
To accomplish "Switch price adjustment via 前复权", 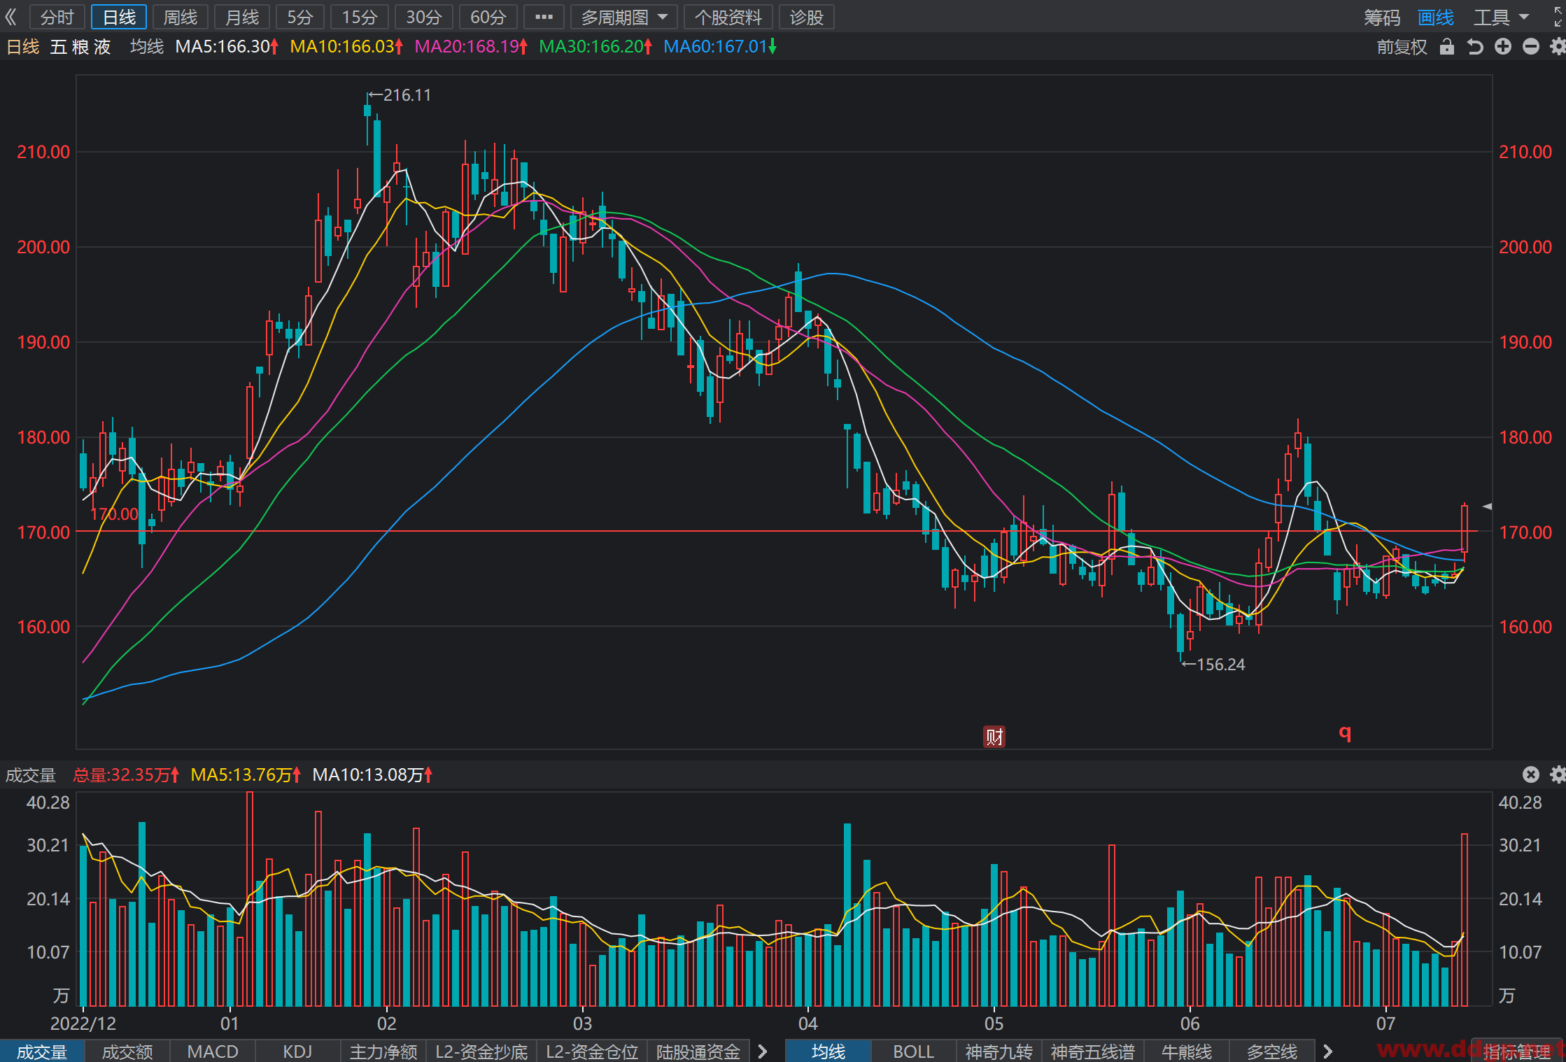I will click(x=1402, y=47).
